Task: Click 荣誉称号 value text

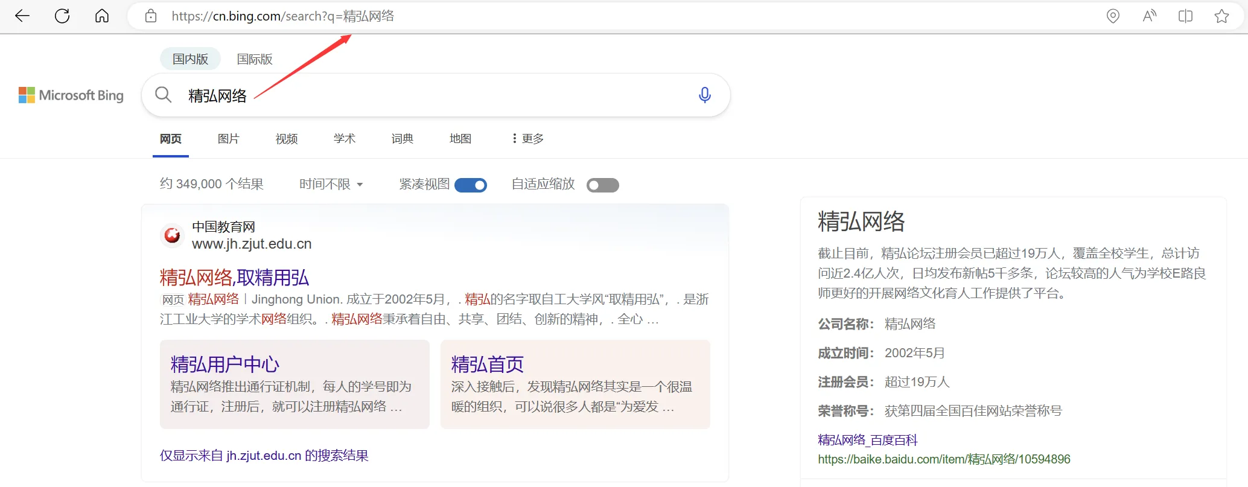Action: click(x=973, y=411)
